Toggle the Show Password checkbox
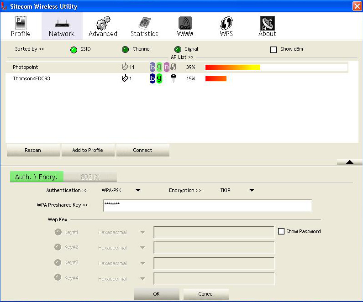 coord(281,232)
